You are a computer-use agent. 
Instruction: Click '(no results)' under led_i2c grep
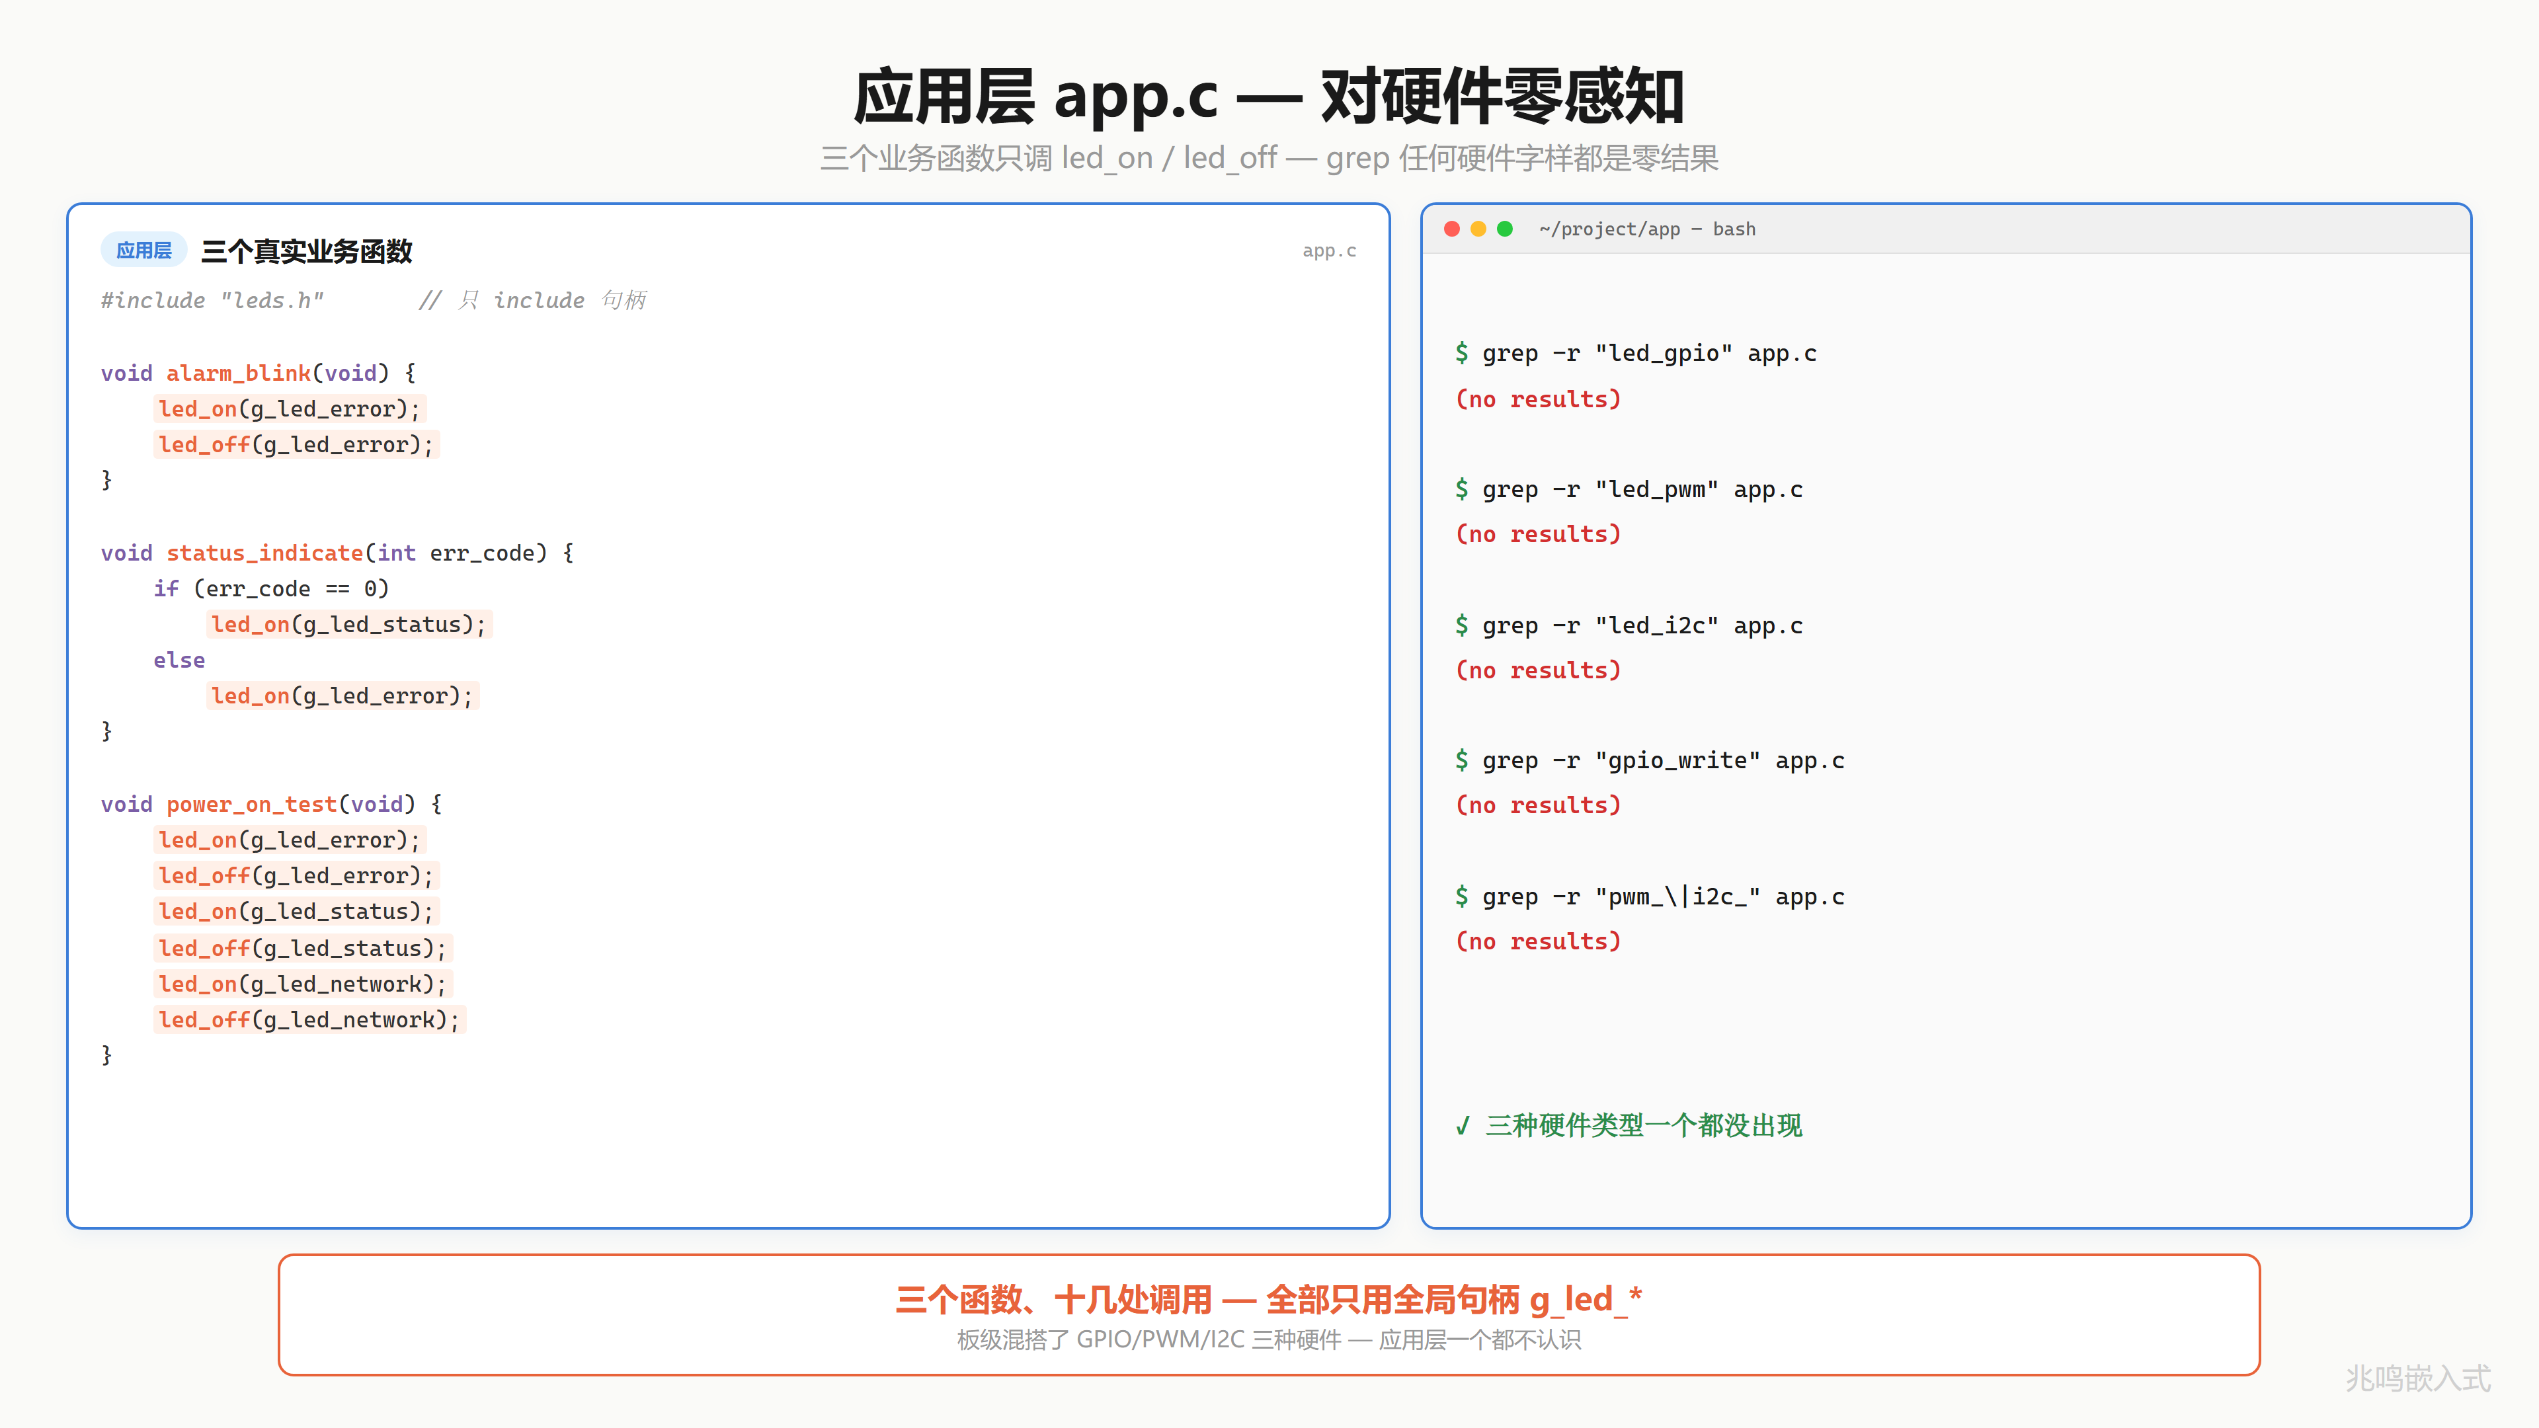(x=1537, y=670)
